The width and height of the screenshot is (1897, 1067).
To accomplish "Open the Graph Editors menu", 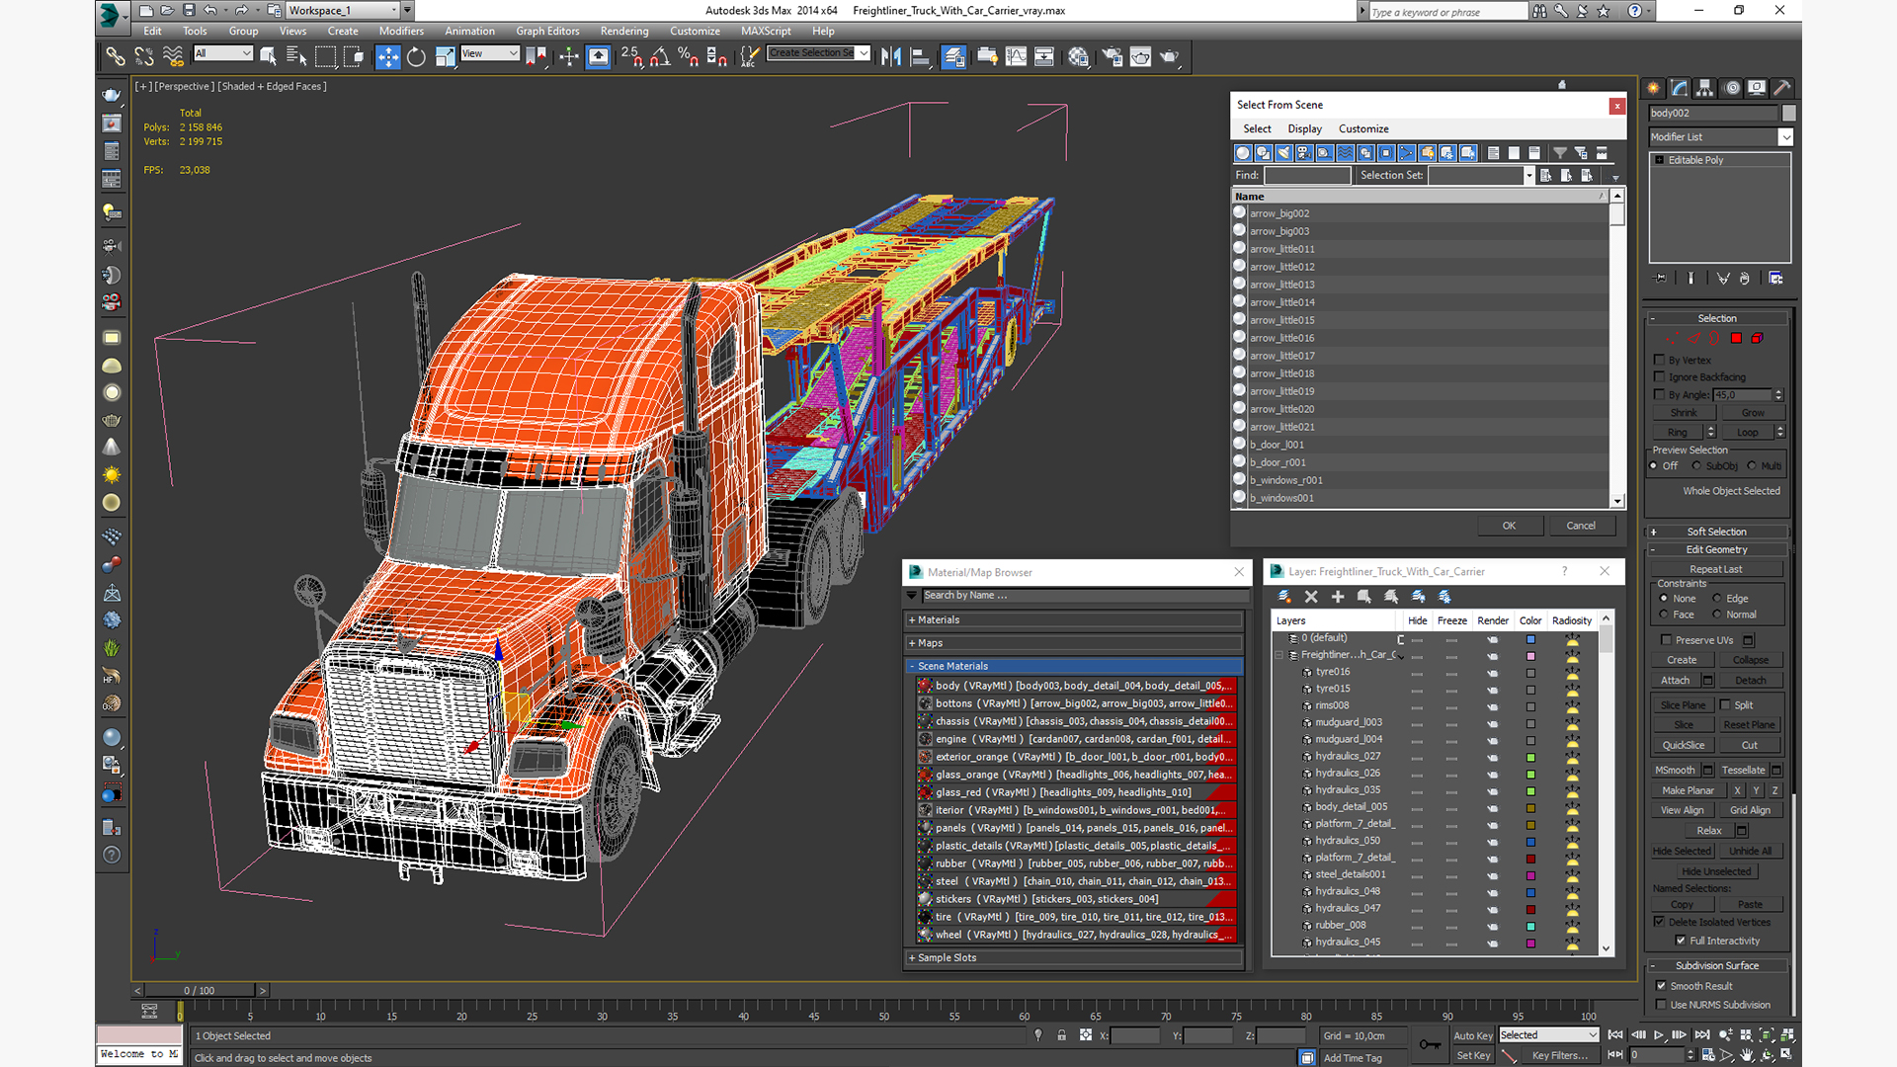I will (x=547, y=31).
